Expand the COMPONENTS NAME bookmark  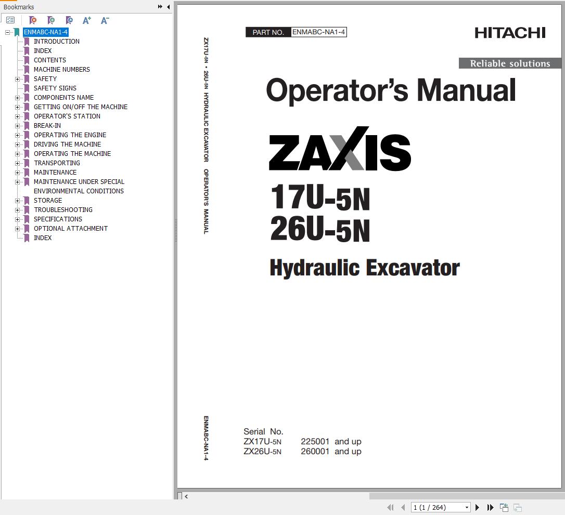click(17, 98)
